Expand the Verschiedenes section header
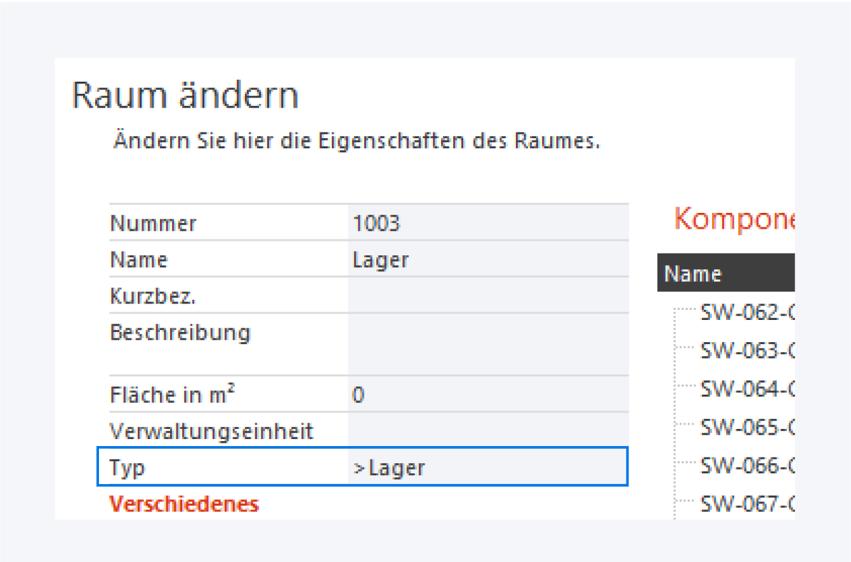The width and height of the screenshot is (851, 562). click(x=184, y=504)
